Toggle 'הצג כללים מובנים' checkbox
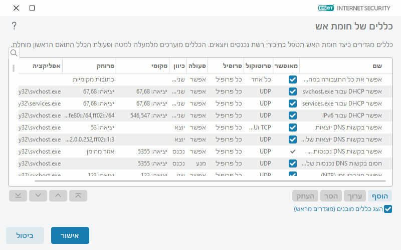This screenshot has width=401, height=250. [387, 209]
